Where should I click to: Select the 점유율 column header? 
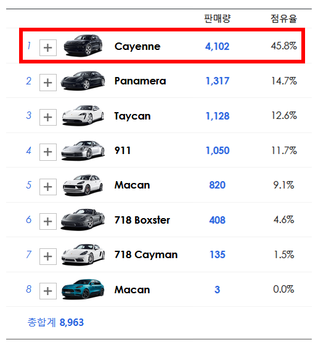point(283,18)
